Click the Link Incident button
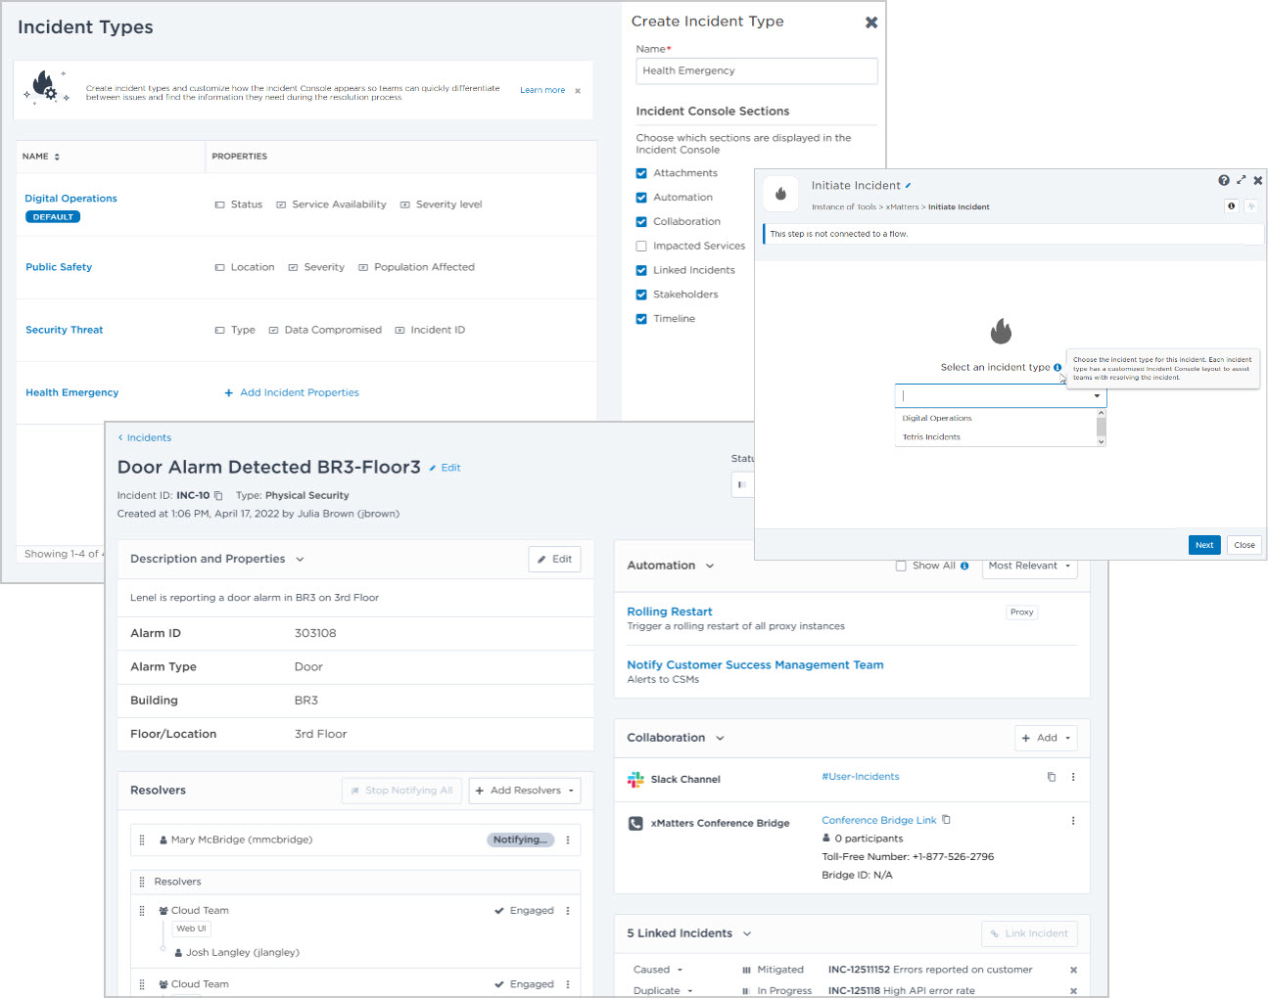Image resolution: width=1268 pixels, height=998 pixels. point(1029,933)
